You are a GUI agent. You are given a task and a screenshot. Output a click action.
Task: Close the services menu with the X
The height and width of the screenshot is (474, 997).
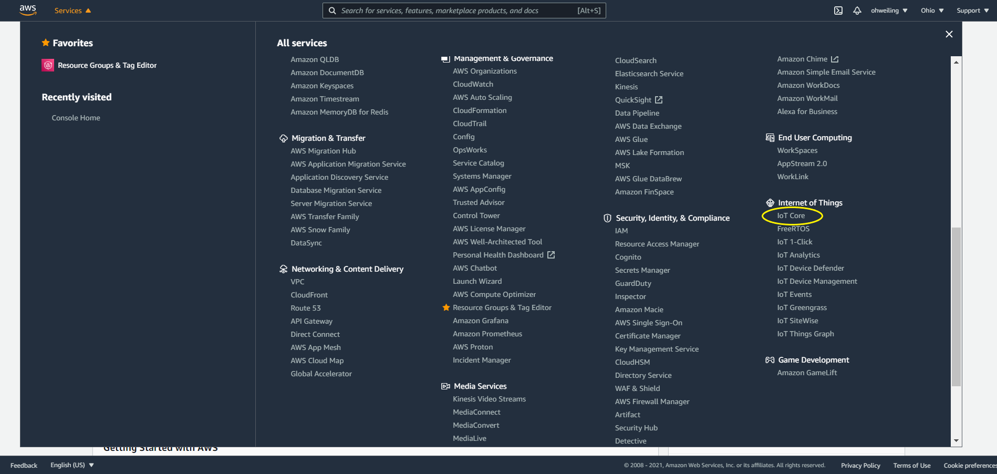[x=949, y=34]
